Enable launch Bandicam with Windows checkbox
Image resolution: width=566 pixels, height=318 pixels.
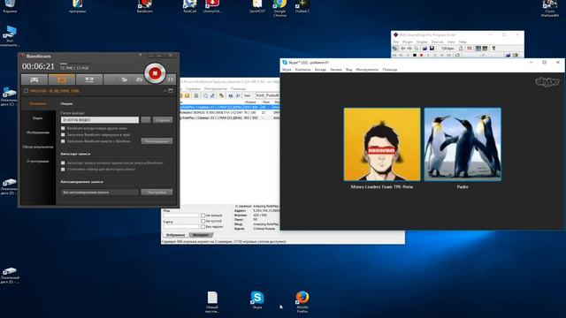pyautogui.click(x=63, y=141)
